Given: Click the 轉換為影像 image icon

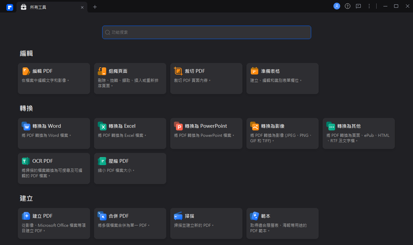Looking at the screenshot, I should pos(255,126).
